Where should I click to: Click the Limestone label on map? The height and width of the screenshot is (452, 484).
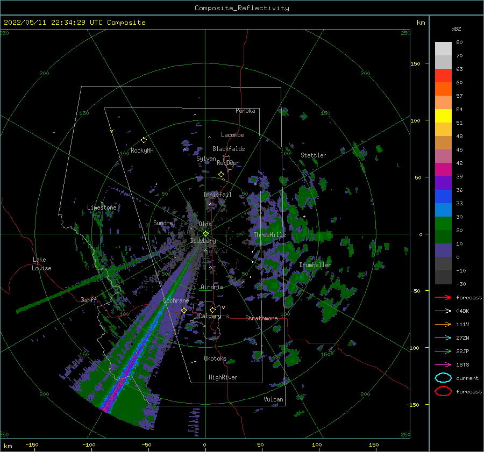coord(102,207)
